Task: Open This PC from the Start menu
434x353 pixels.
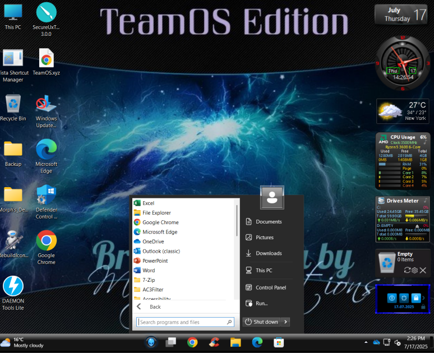Action: point(269,270)
